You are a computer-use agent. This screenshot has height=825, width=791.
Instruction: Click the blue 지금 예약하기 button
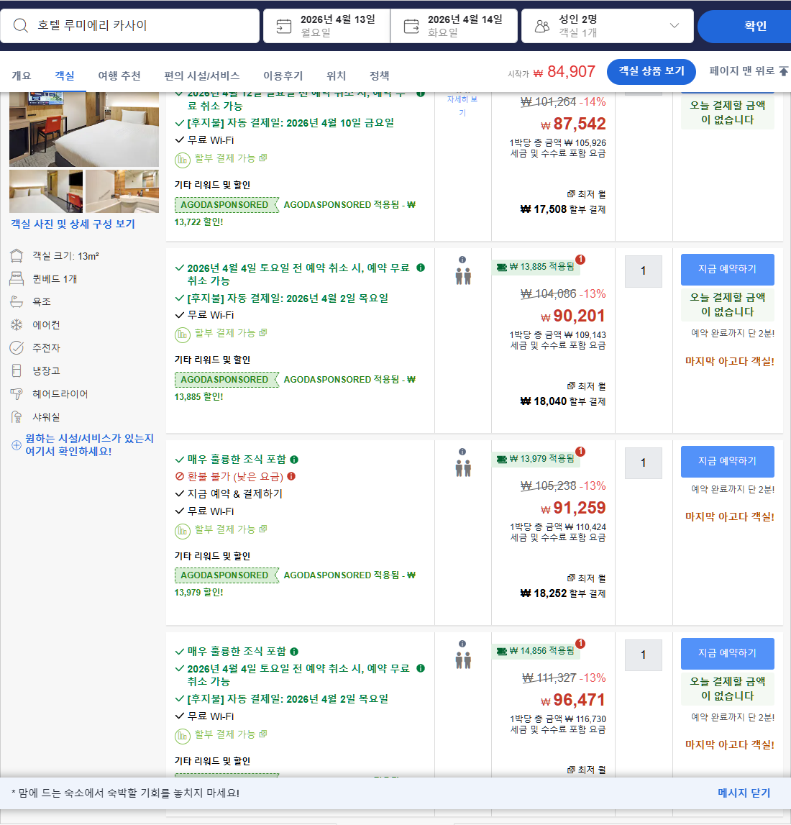coord(727,269)
